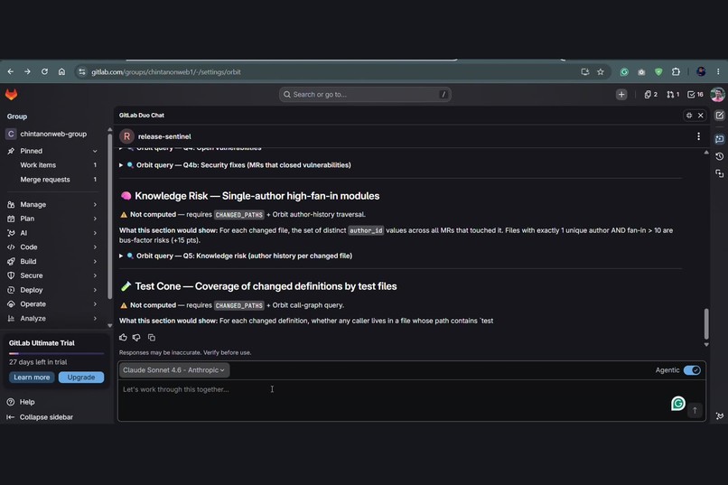Click the GitLab fox logo
This screenshot has width=728, height=485.
click(11, 95)
